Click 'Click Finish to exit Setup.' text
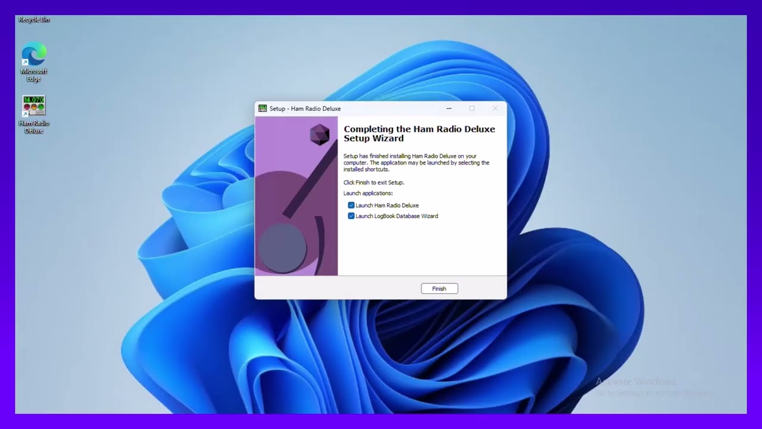This screenshot has height=429, width=762. [x=374, y=182]
